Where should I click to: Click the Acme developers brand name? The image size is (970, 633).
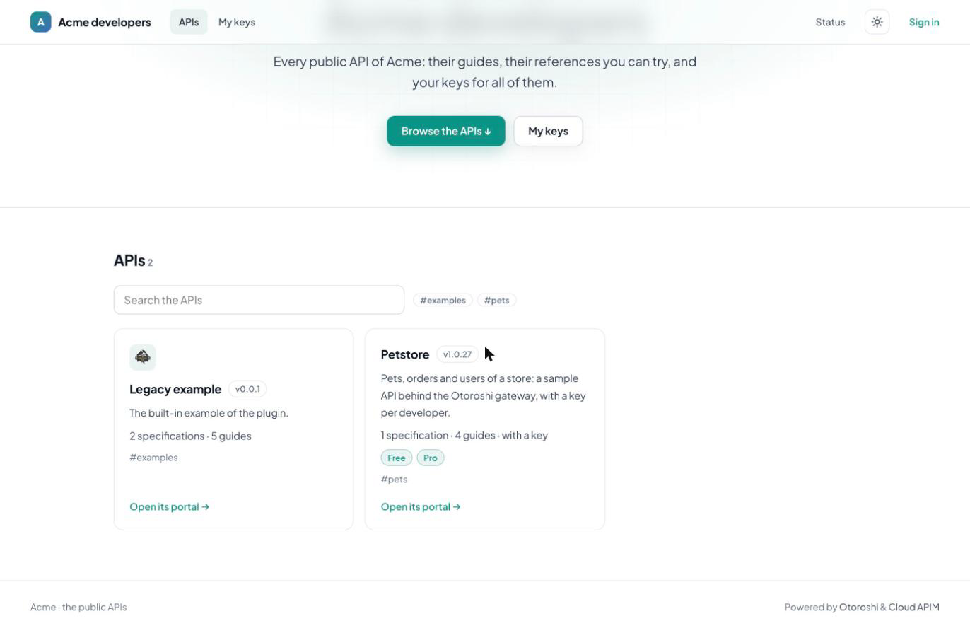pos(105,22)
